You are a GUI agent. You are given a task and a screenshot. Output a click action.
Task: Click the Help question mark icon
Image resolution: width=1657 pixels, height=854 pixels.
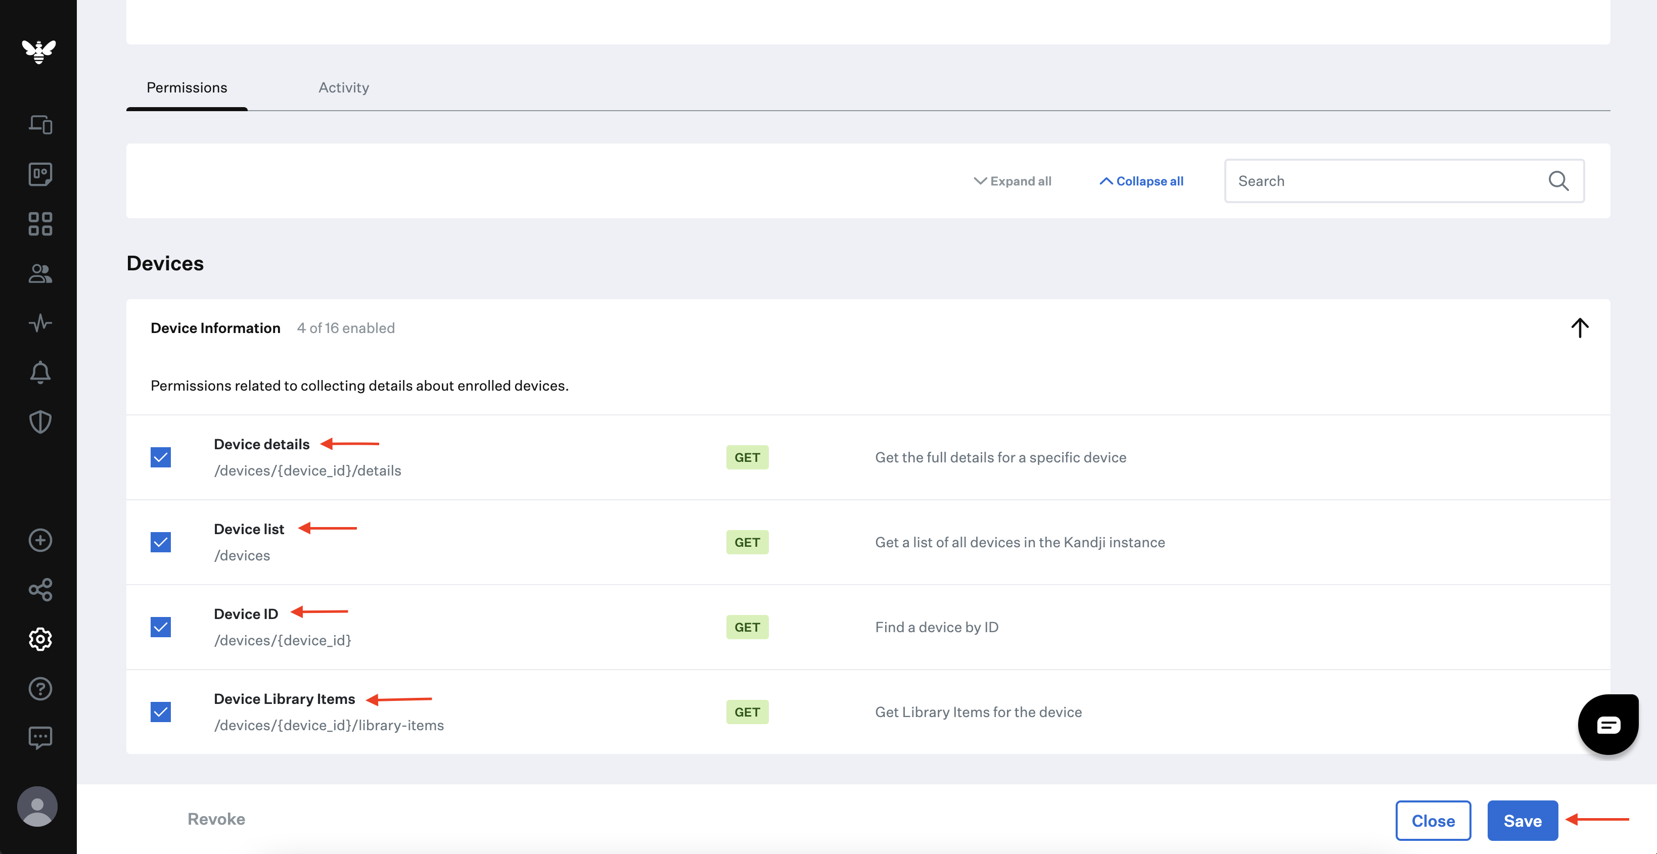click(40, 688)
